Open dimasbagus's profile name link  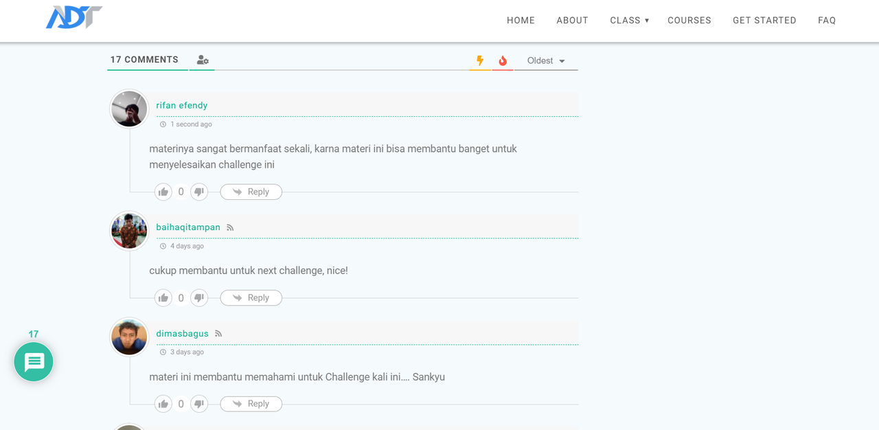pyautogui.click(x=182, y=334)
